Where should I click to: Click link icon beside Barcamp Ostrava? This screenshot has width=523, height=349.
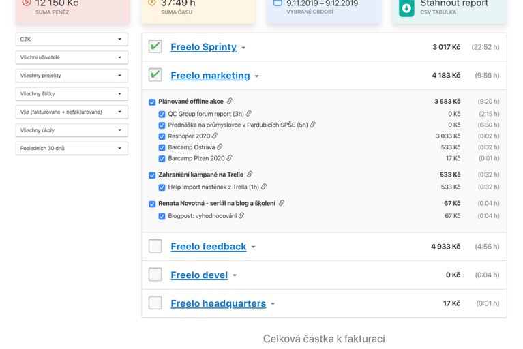pyautogui.click(x=220, y=147)
